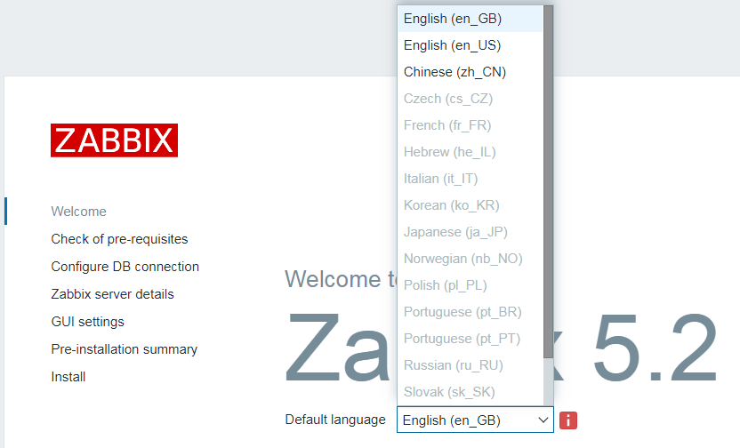
Task: Click the Korean (ko_KR) list entry
Action: click(x=471, y=205)
